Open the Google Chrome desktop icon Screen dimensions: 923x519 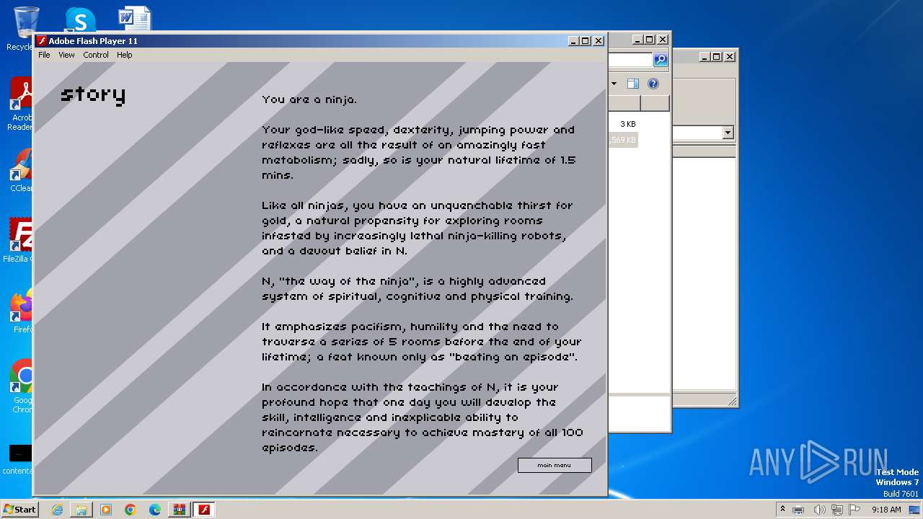22,386
